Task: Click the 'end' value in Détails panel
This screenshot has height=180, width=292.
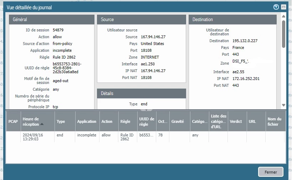Action: point(144,104)
